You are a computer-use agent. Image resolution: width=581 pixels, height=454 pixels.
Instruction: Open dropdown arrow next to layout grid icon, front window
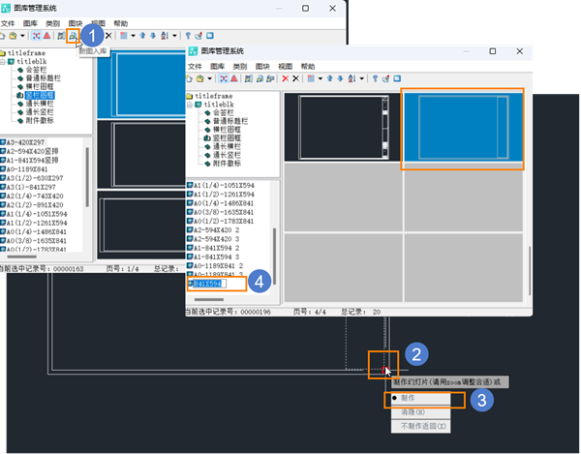pos(321,78)
